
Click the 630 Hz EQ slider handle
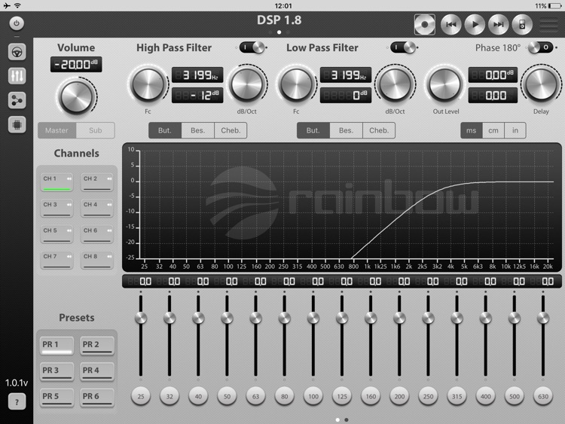click(543, 318)
